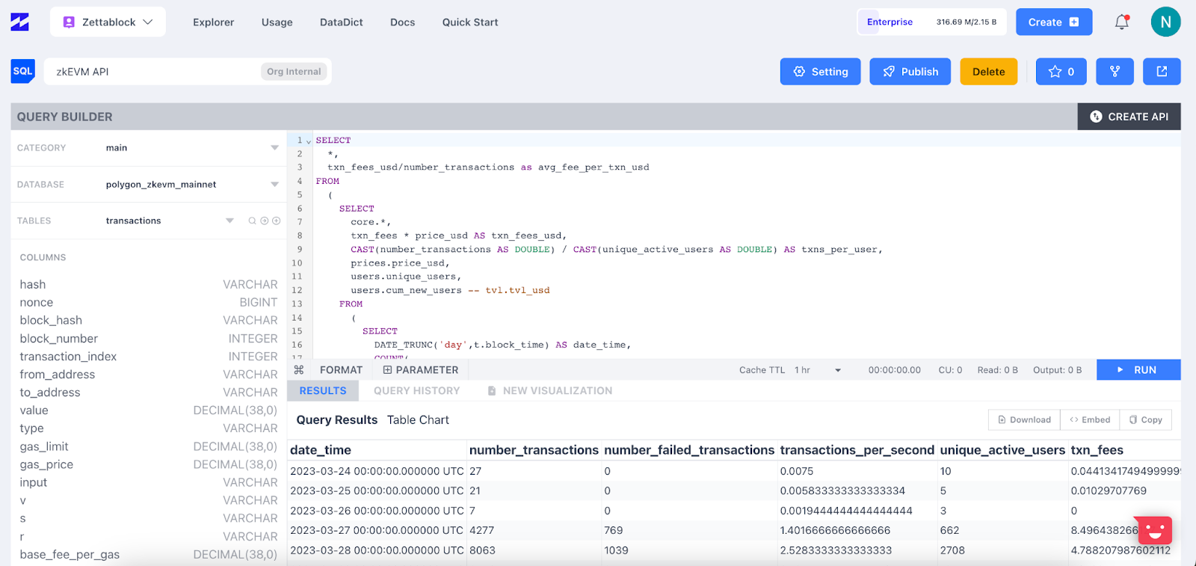Open the Explorer menu
Viewport: 1196px width, 566px height.
213,22
